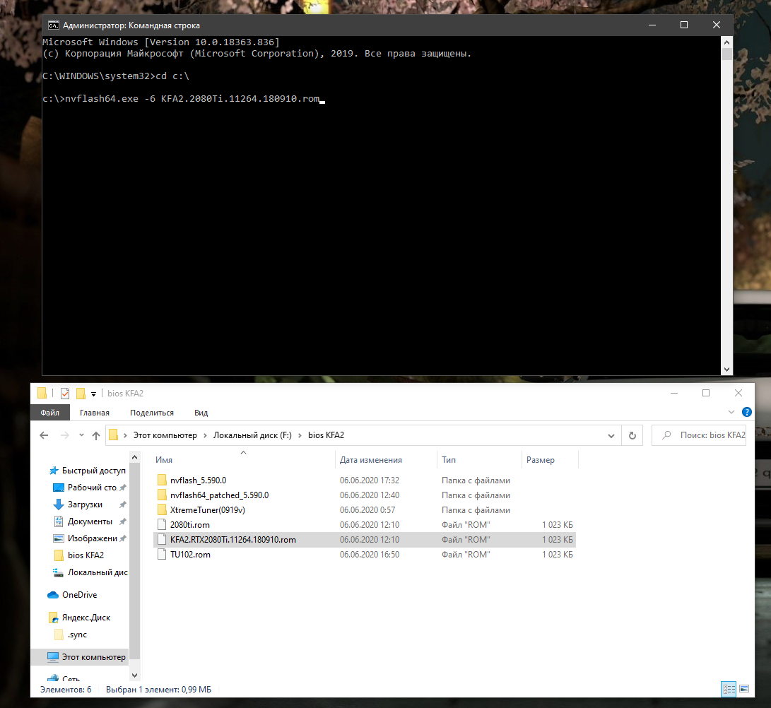This screenshot has width=771, height=708.
Task: Click file icon of TU102.rom
Action: click(x=162, y=554)
